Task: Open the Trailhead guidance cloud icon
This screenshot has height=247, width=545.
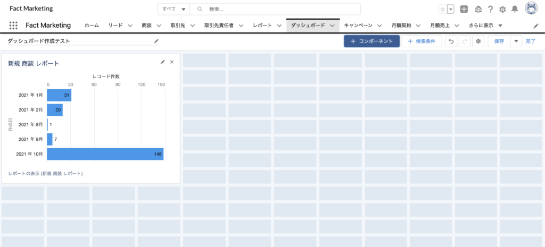Action: [x=478, y=10]
